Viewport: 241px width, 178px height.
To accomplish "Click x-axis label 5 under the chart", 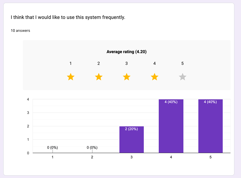I will pyautogui.click(x=210, y=157).
